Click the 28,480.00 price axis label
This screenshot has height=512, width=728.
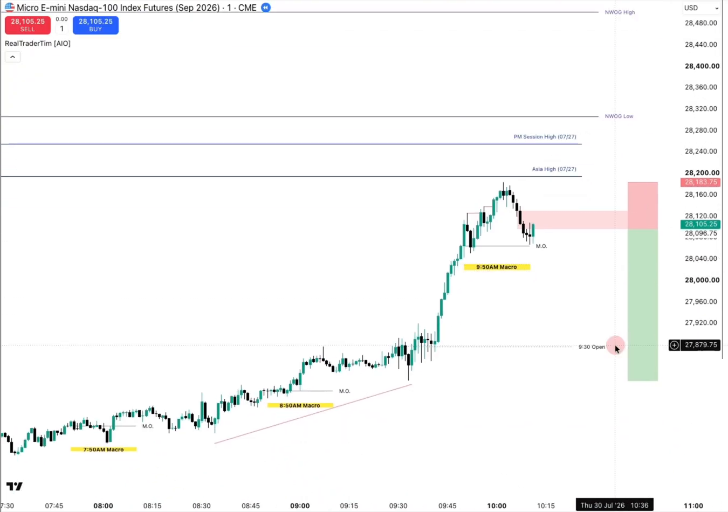tap(700, 23)
